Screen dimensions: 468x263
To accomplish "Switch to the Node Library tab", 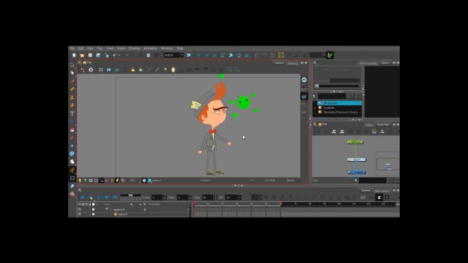I will click(381, 191).
